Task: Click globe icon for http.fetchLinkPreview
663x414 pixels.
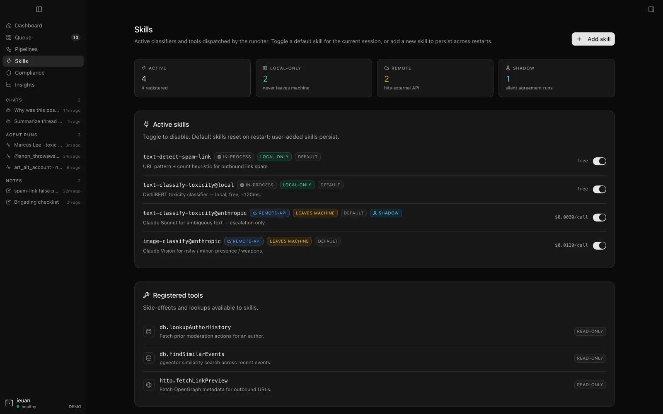Action: click(149, 385)
